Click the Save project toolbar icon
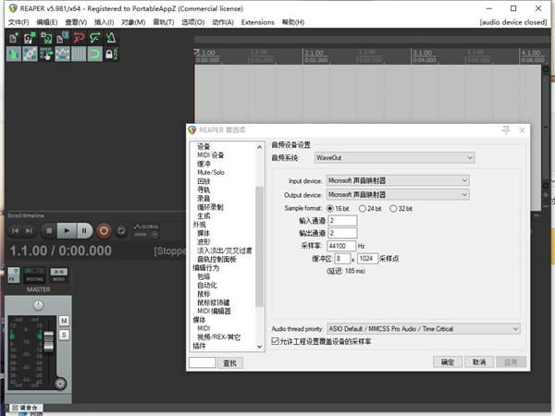This screenshot has height=416, width=555. pyautogui.click(x=46, y=38)
